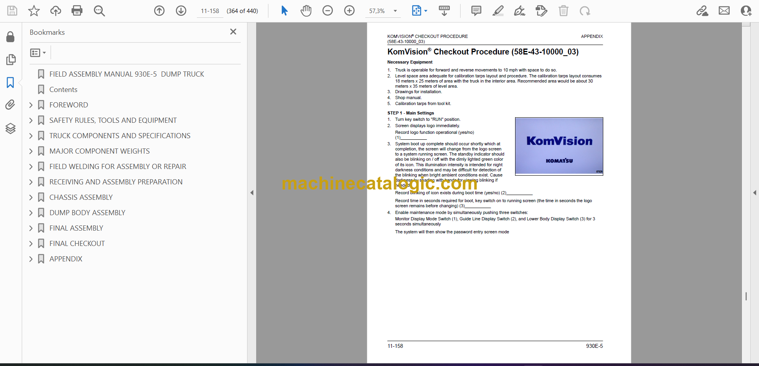Expand the FOREWORD bookmark

31,105
